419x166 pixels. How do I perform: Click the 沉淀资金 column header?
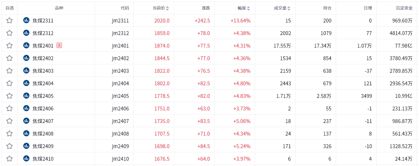(404, 8)
